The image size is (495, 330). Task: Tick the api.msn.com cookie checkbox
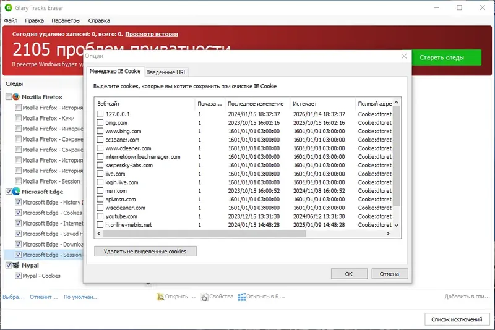click(100, 199)
